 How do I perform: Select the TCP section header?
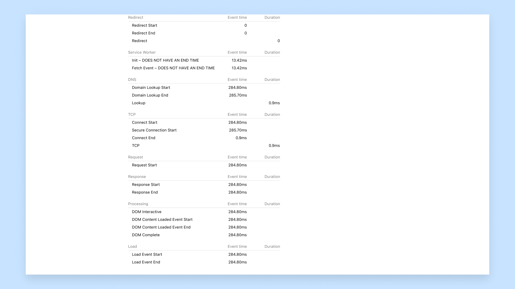[132, 115]
